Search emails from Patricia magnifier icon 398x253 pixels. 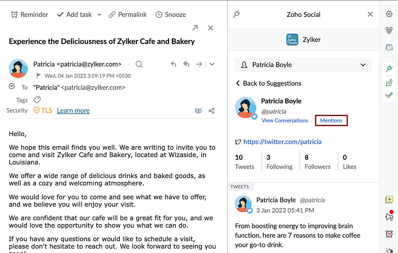click(139, 64)
